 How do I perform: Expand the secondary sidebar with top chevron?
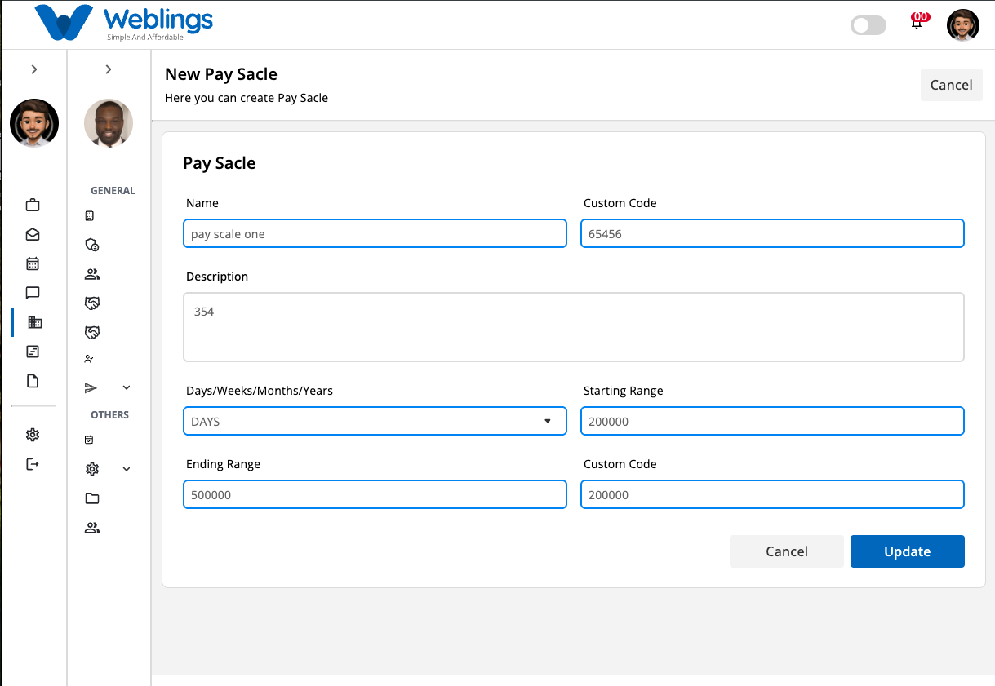click(109, 69)
